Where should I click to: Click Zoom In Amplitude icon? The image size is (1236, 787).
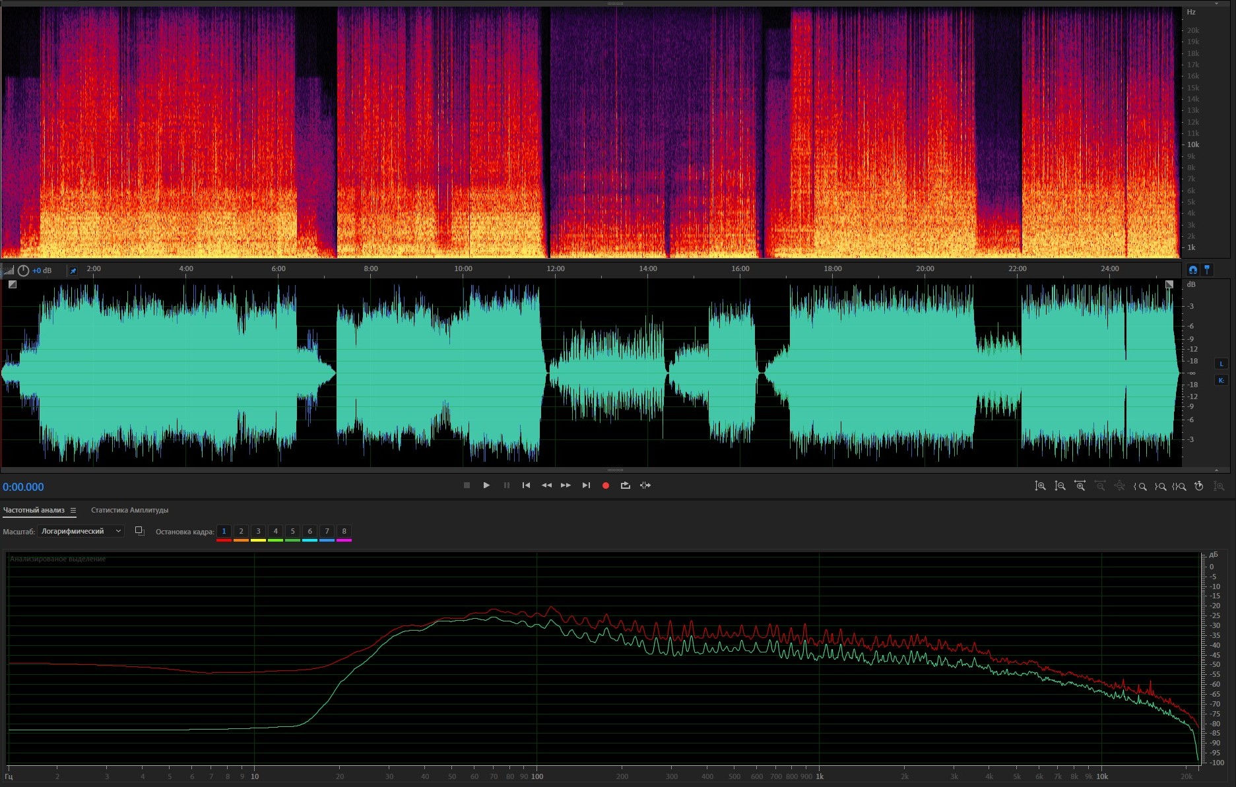click(1040, 486)
